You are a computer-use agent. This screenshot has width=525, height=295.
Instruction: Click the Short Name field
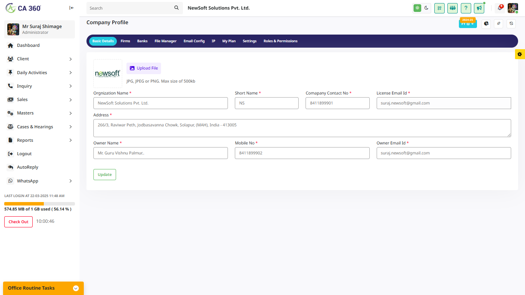267,103
